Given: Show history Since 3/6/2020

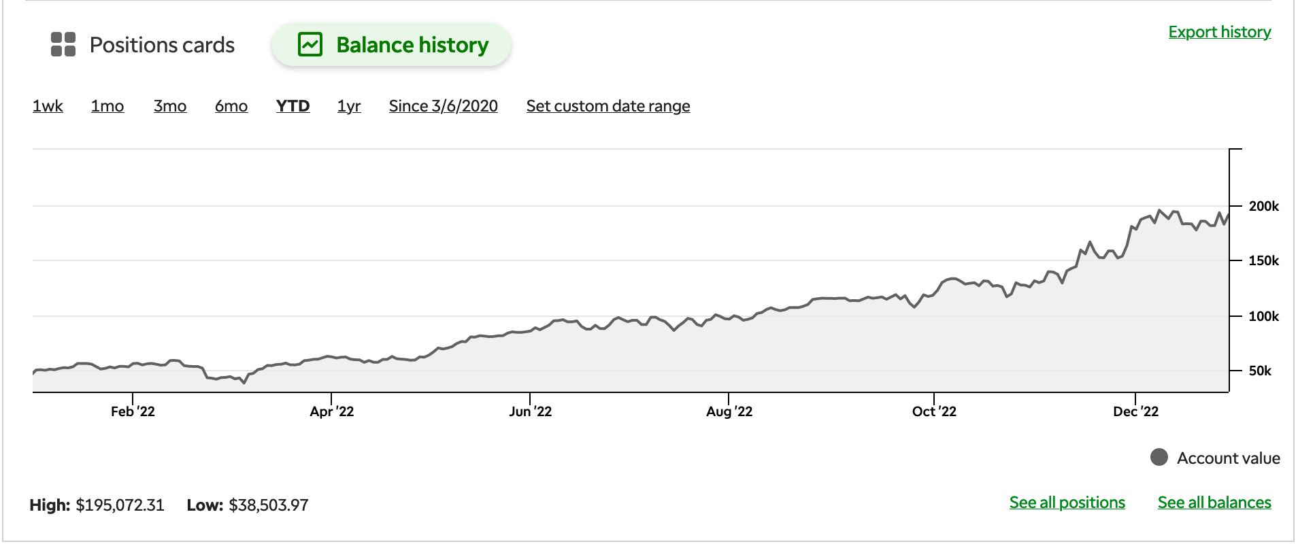Looking at the screenshot, I should pyautogui.click(x=443, y=106).
